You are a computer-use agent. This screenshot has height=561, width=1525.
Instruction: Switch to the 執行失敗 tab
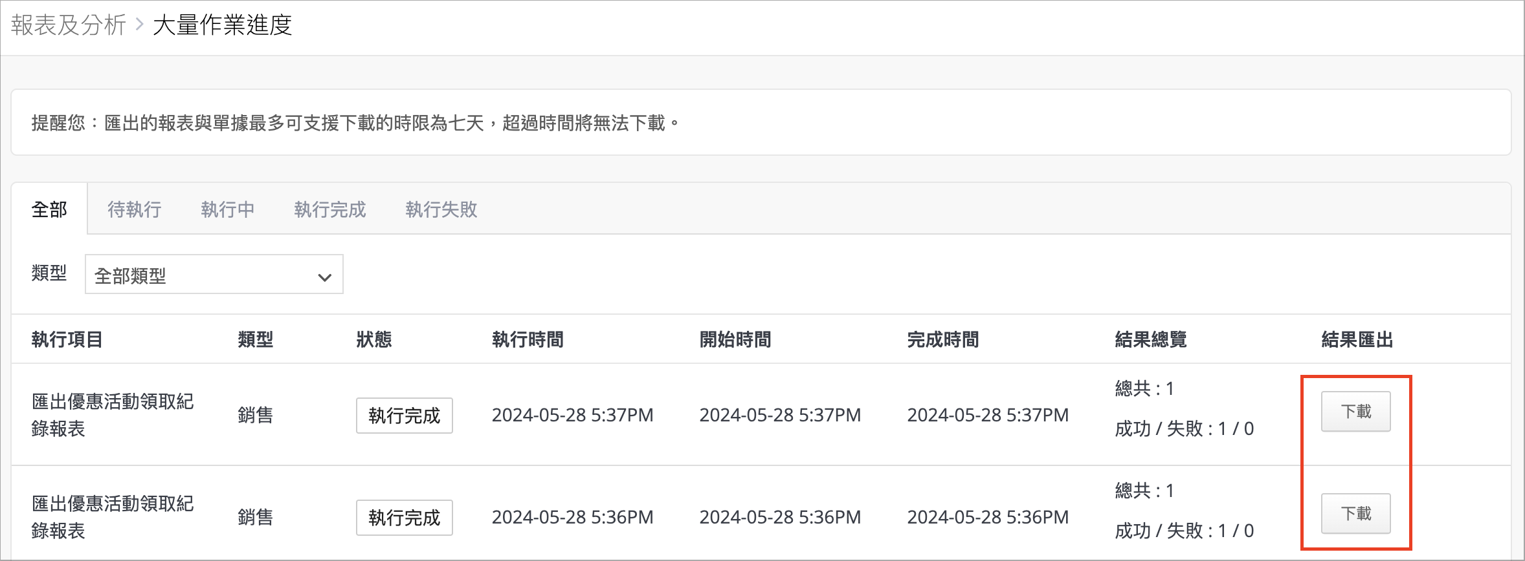pos(441,209)
